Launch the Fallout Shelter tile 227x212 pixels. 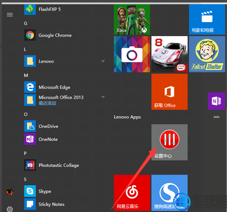tap(207, 54)
